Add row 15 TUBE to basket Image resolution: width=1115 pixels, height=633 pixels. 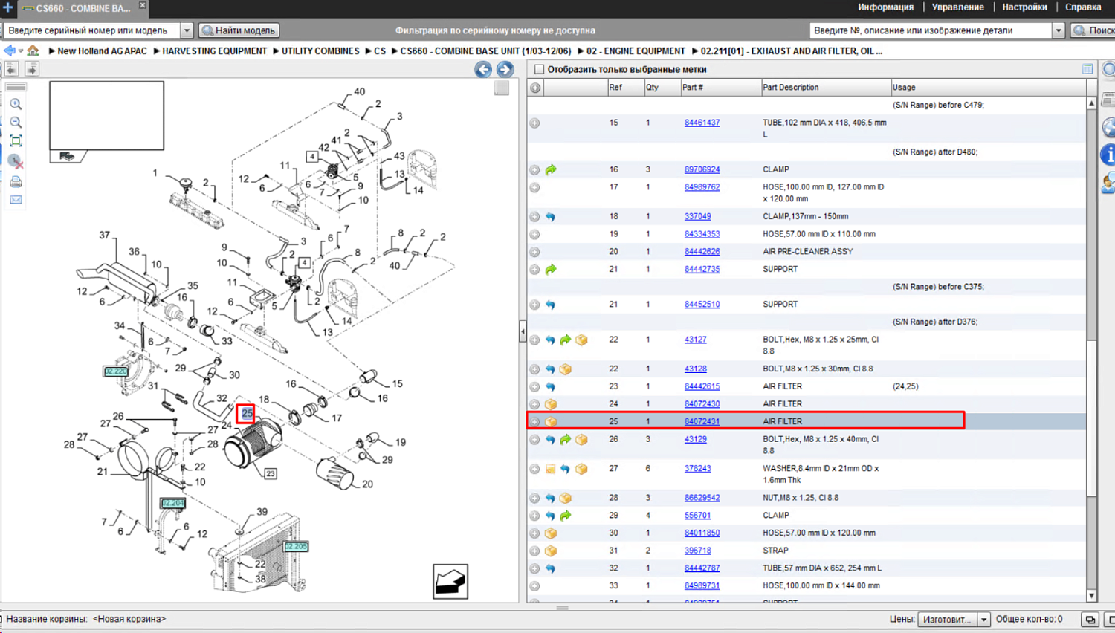[534, 123]
